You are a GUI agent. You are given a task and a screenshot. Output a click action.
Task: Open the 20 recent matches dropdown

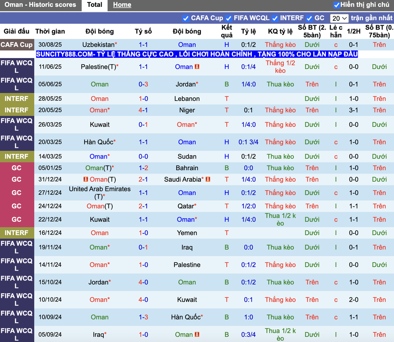[339, 18]
